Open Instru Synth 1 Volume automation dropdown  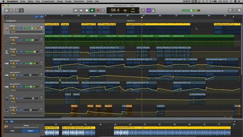[x=27, y=67]
